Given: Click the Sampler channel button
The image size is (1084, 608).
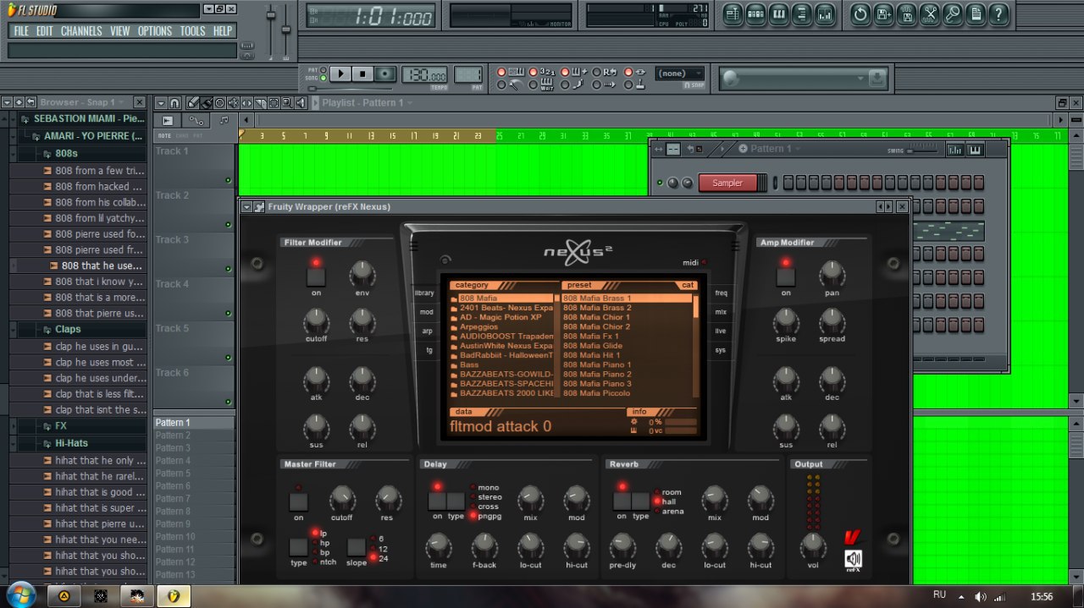Looking at the screenshot, I should (x=727, y=183).
